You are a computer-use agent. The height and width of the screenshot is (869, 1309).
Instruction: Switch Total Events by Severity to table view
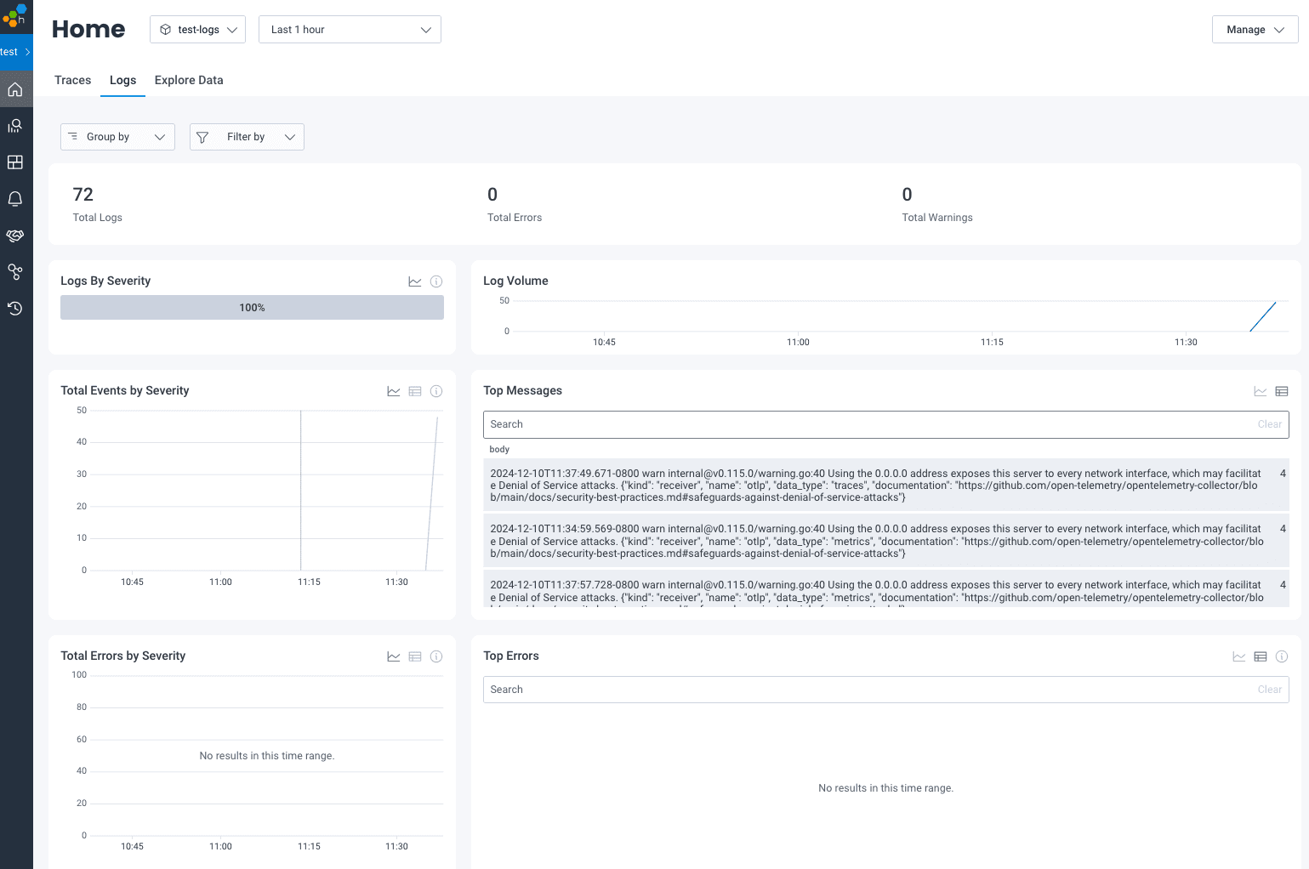[415, 391]
